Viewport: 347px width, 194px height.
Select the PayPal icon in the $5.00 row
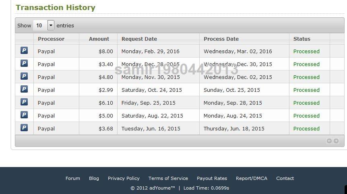[24, 115]
